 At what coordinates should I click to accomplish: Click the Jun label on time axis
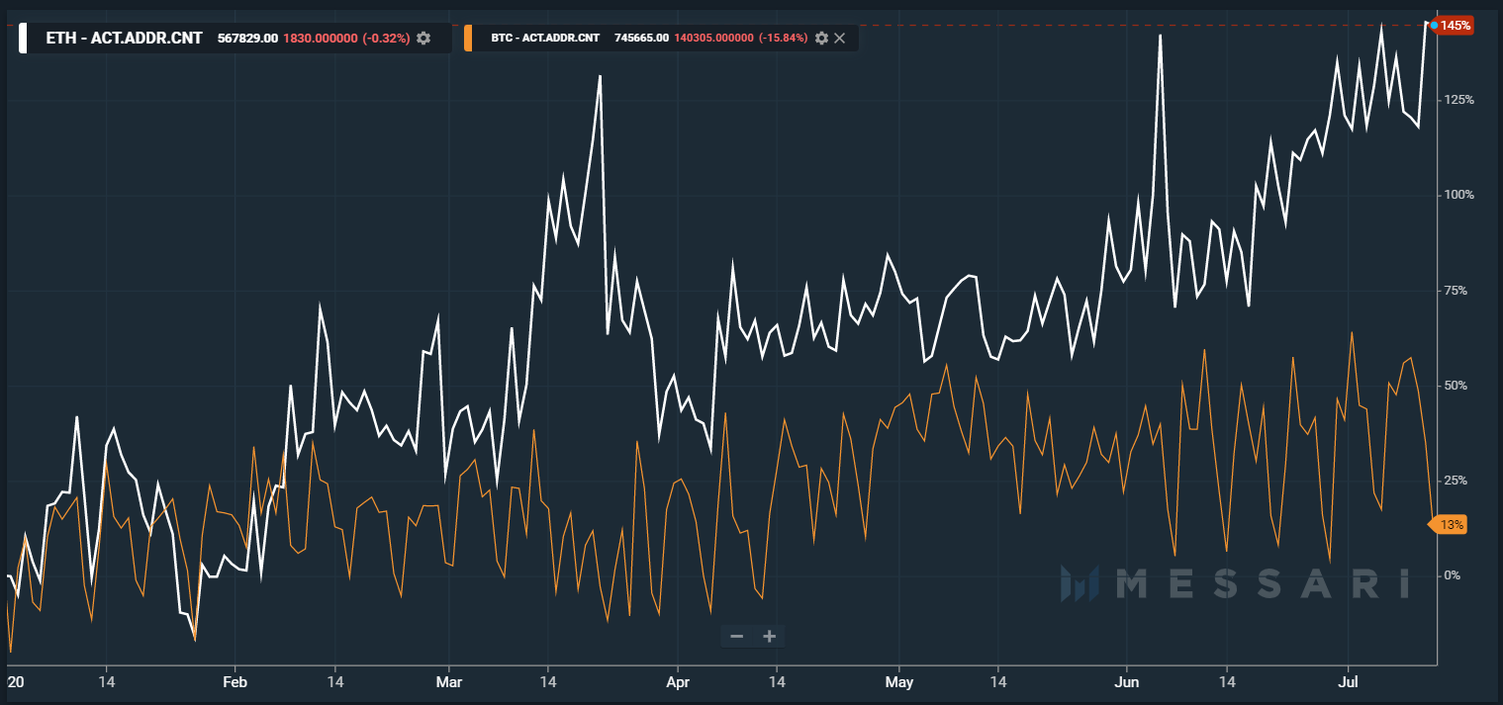click(1126, 682)
